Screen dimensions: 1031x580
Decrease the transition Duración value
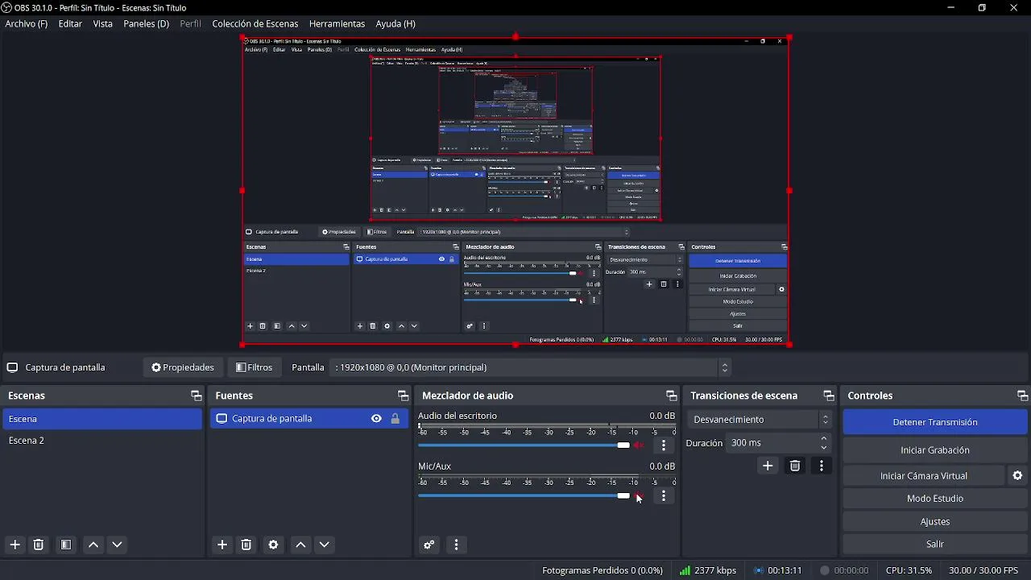[x=824, y=448]
